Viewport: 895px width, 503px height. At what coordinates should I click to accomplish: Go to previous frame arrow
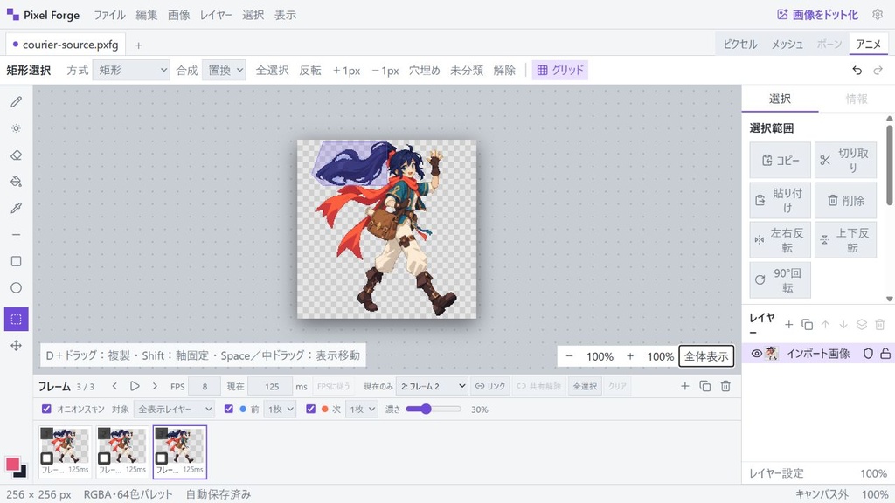[x=114, y=386]
